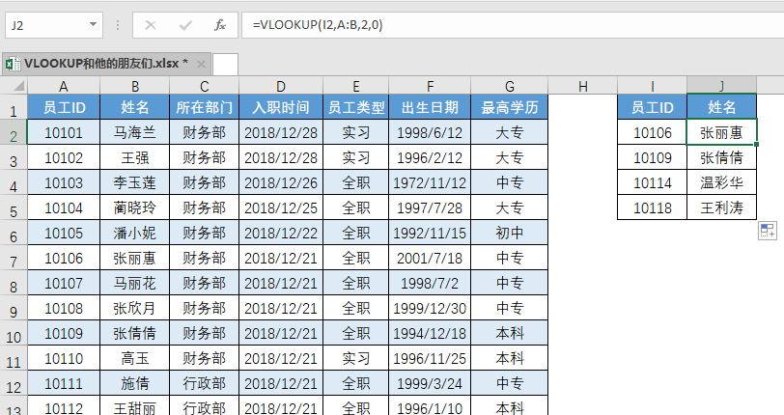The image size is (784, 415).
Task: Select cell containing 施倩
Action: pos(135,383)
